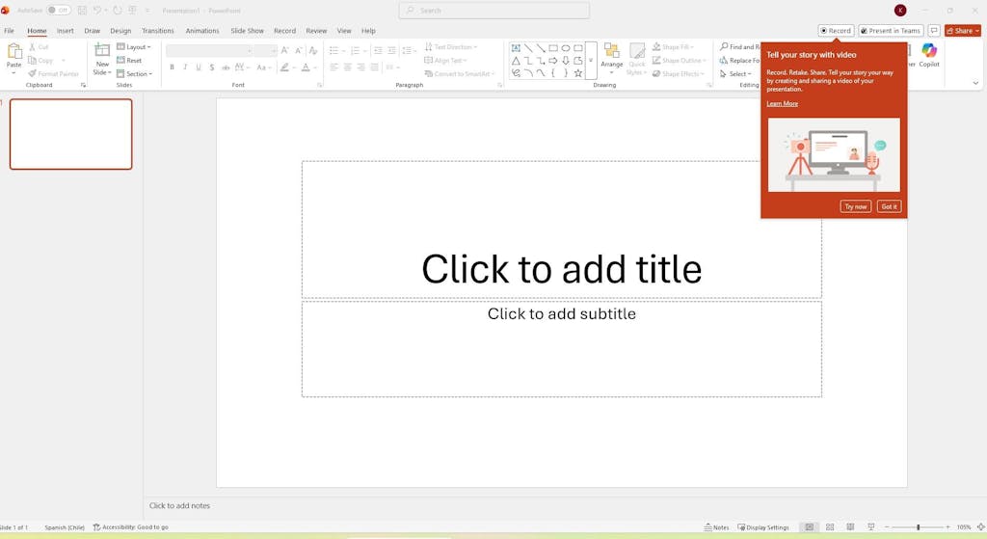Open Reading View from the status bar

tap(850, 527)
